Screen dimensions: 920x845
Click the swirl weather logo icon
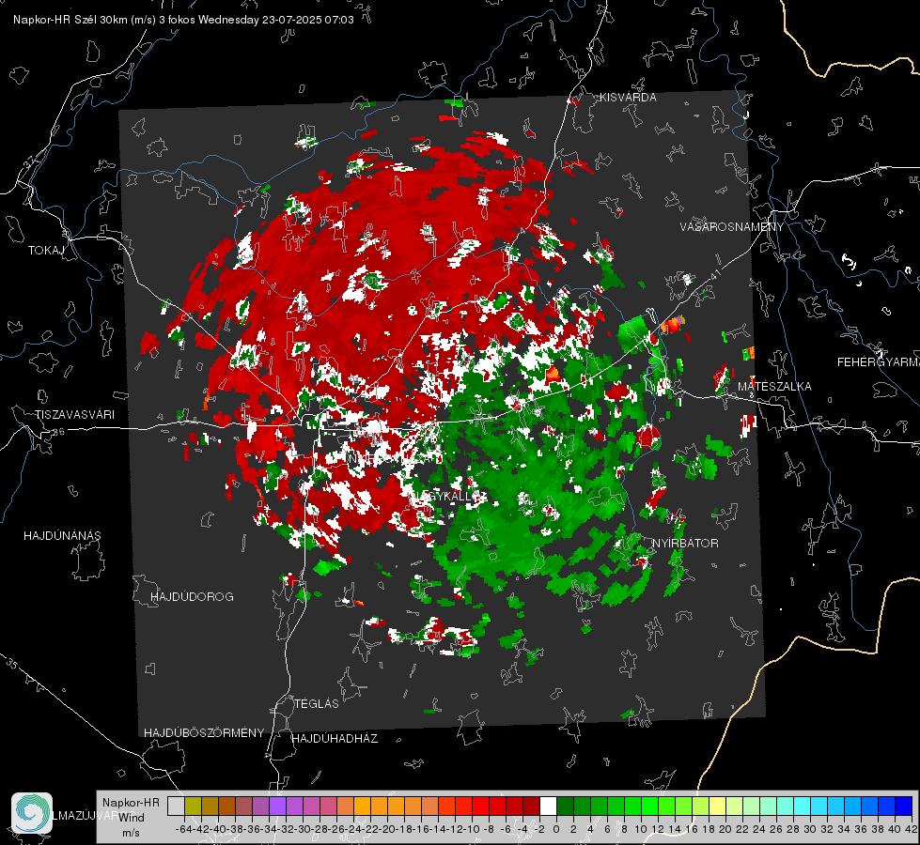(32, 813)
